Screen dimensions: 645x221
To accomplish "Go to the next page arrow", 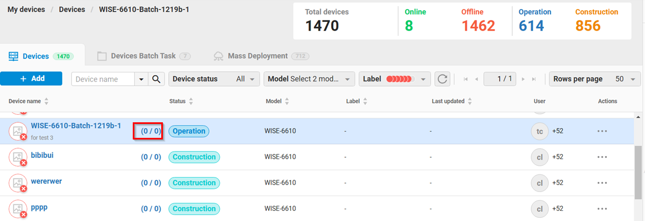I will [523, 79].
